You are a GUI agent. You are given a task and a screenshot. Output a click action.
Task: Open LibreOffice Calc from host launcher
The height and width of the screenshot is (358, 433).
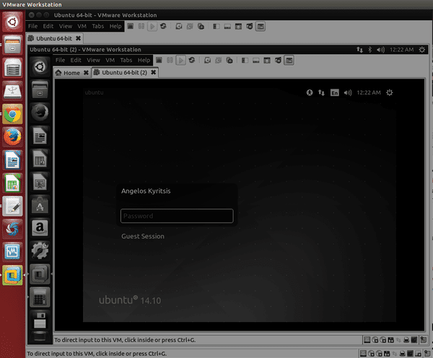click(12, 183)
